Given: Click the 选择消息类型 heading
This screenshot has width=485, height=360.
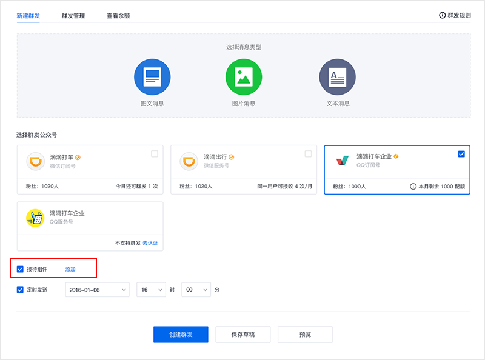Looking at the screenshot, I should point(244,47).
